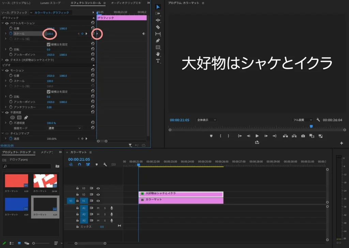
Task: Uncheck the first 縦横比を固定 checkbox
Action: pos(48,45)
